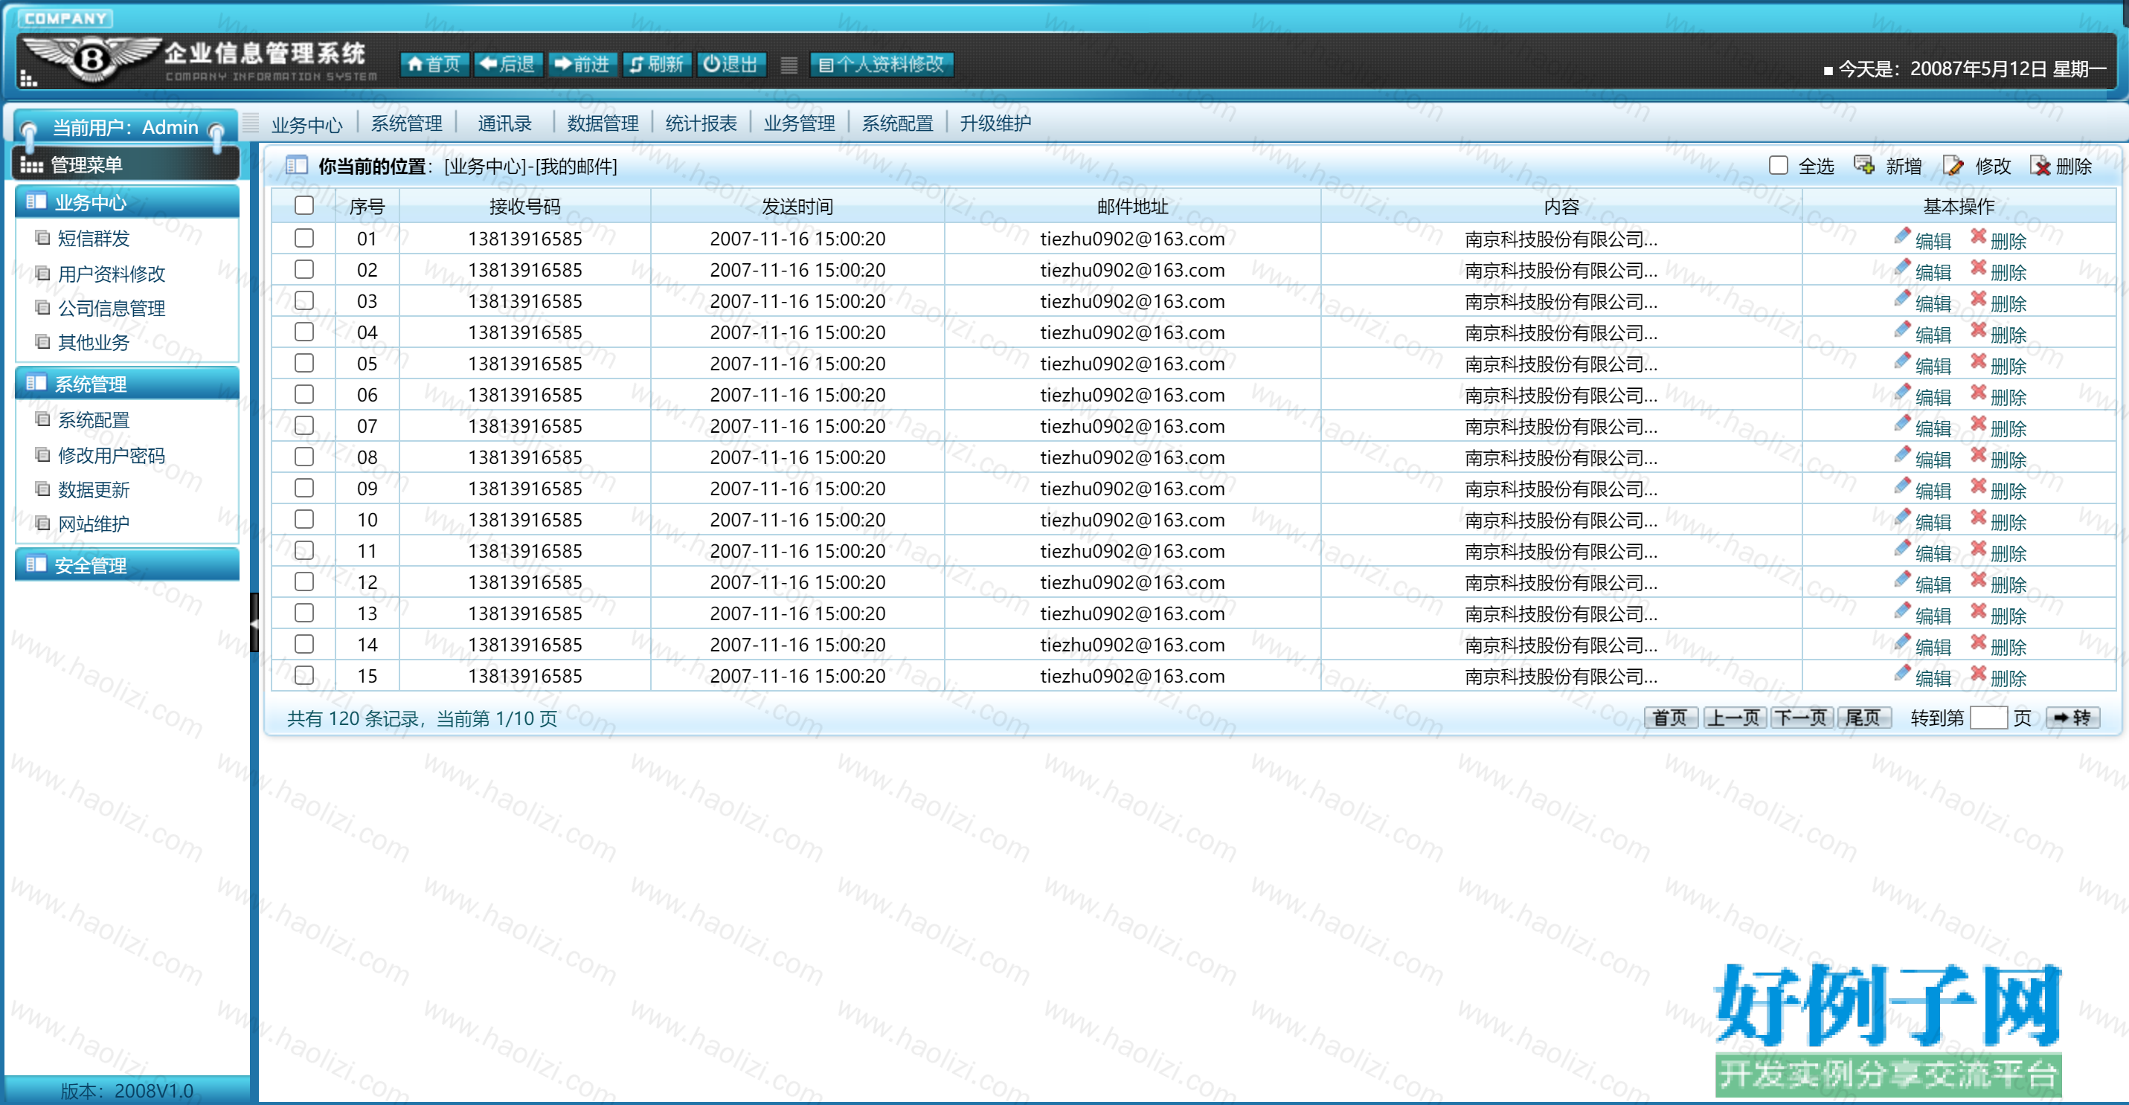The width and height of the screenshot is (2129, 1105).
Task: Go forward with the 前进 button
Action: click(582, 64)
